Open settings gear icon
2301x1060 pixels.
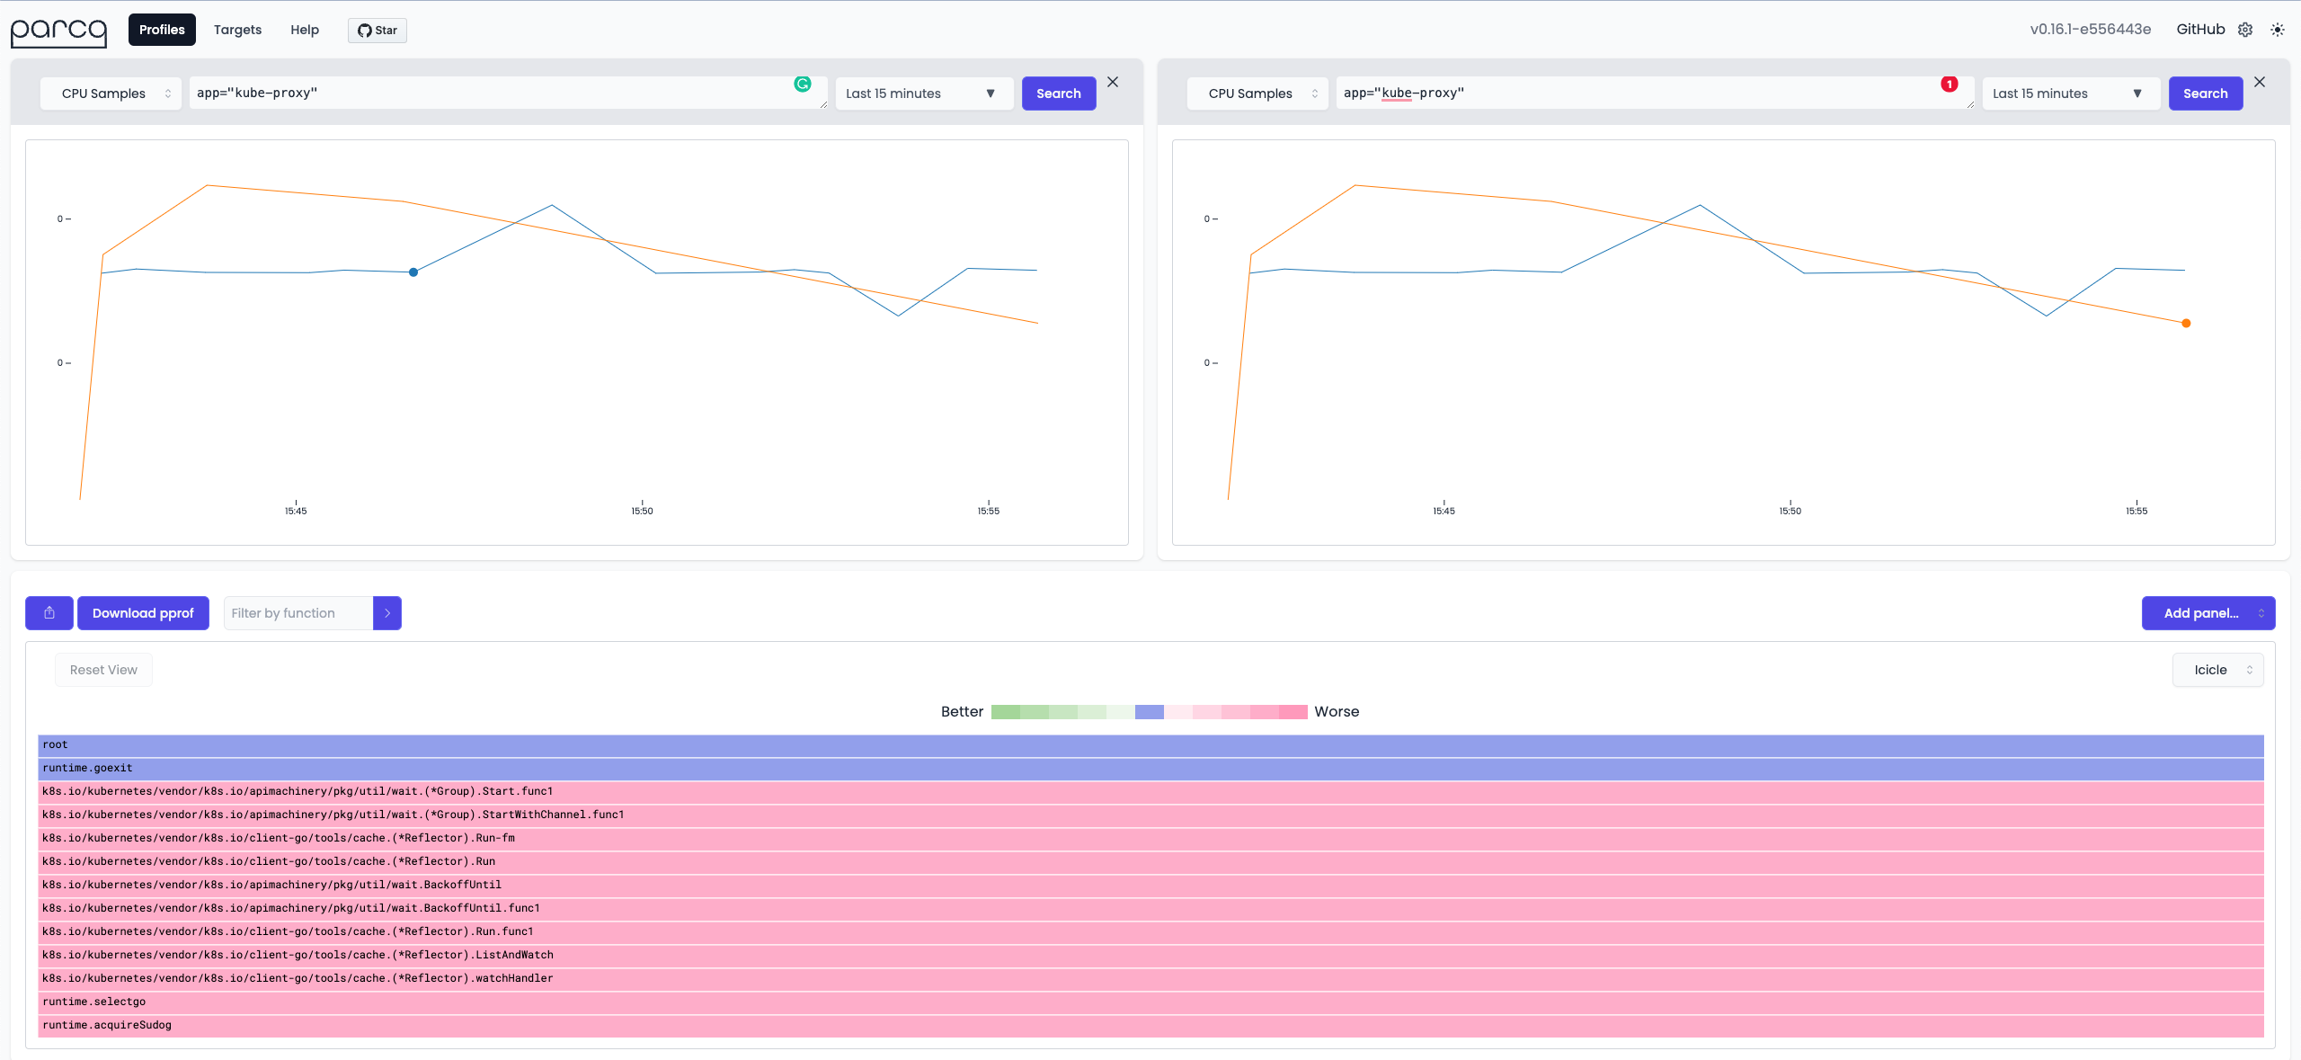pyautogui.click(x=2245, y=30)
